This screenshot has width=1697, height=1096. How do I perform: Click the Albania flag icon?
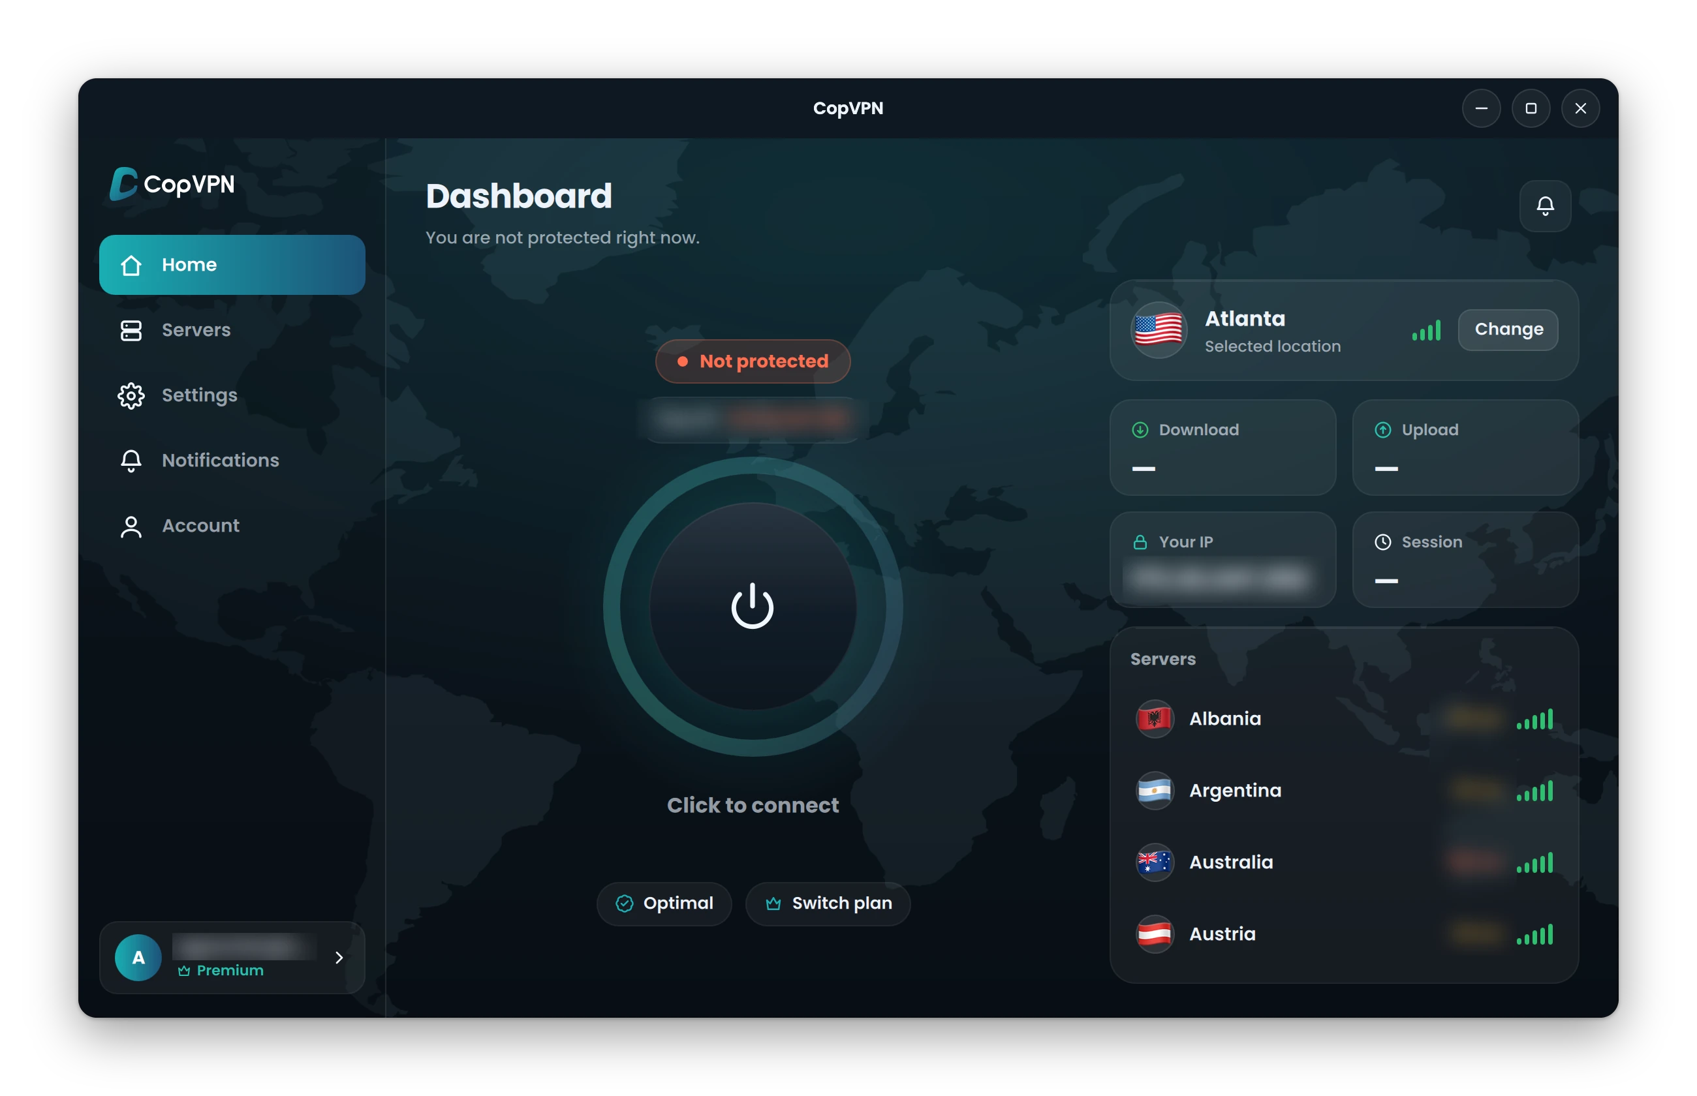1155,719
